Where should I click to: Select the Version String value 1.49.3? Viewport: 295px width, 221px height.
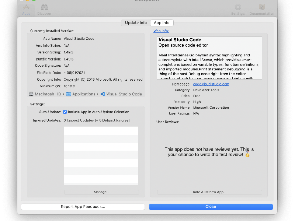pyautogui.click(x=69, y=52)
